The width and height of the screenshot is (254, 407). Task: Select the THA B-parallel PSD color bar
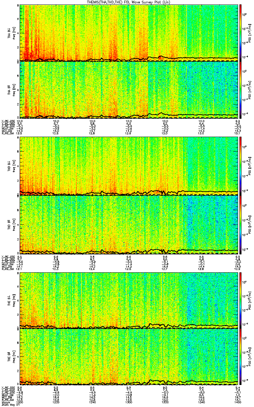tap(240, 90)
